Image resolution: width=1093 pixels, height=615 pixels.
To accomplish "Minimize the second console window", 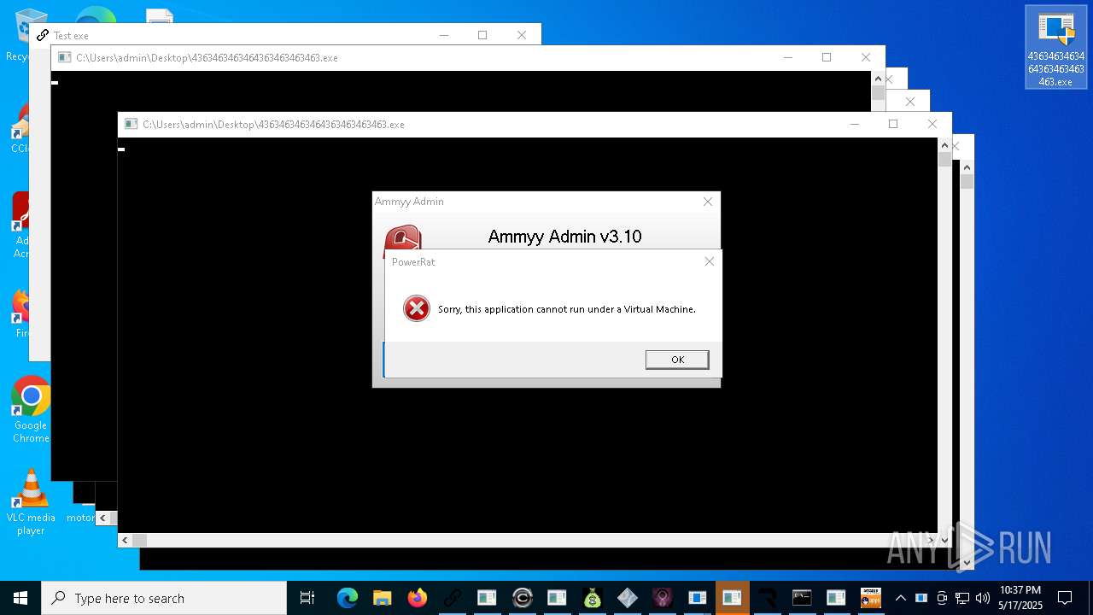I will pyautogui.click(x=787, y=57).
